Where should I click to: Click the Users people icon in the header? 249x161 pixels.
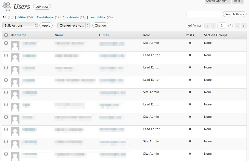(7, 6)
